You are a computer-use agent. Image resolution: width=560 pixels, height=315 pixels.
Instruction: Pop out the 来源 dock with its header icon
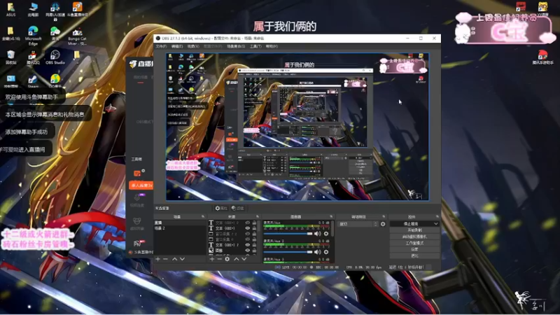(x=258, y=216)
